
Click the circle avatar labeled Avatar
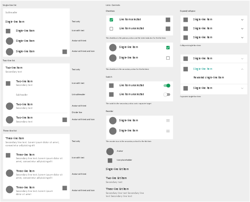coord(110,151)
